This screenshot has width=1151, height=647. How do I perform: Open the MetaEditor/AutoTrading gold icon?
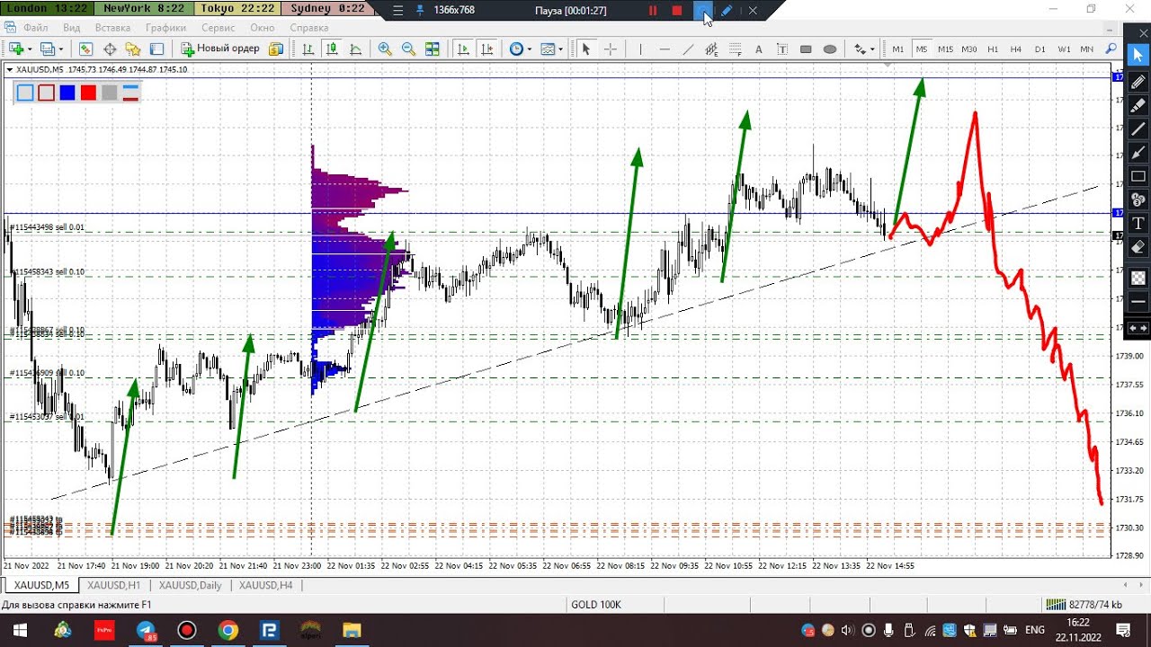[x=276, y=49]
